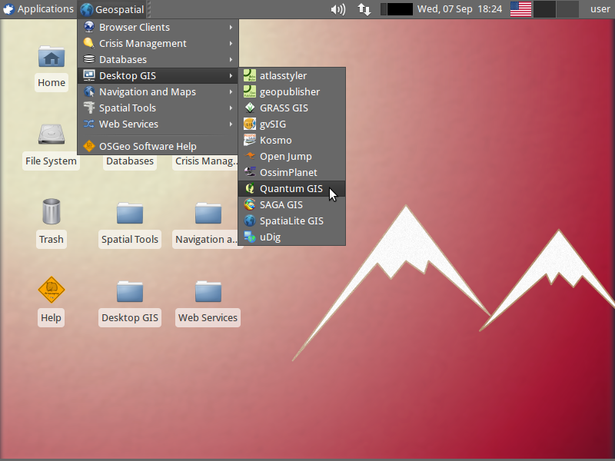Open Browser Clients submenu

click(x=158, y=27)
